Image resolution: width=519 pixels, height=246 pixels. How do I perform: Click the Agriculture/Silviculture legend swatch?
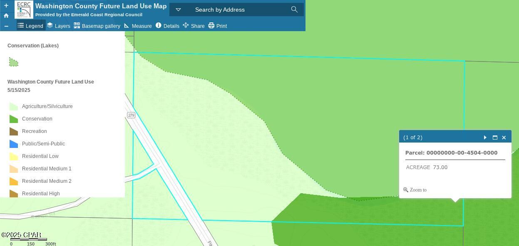13,106
